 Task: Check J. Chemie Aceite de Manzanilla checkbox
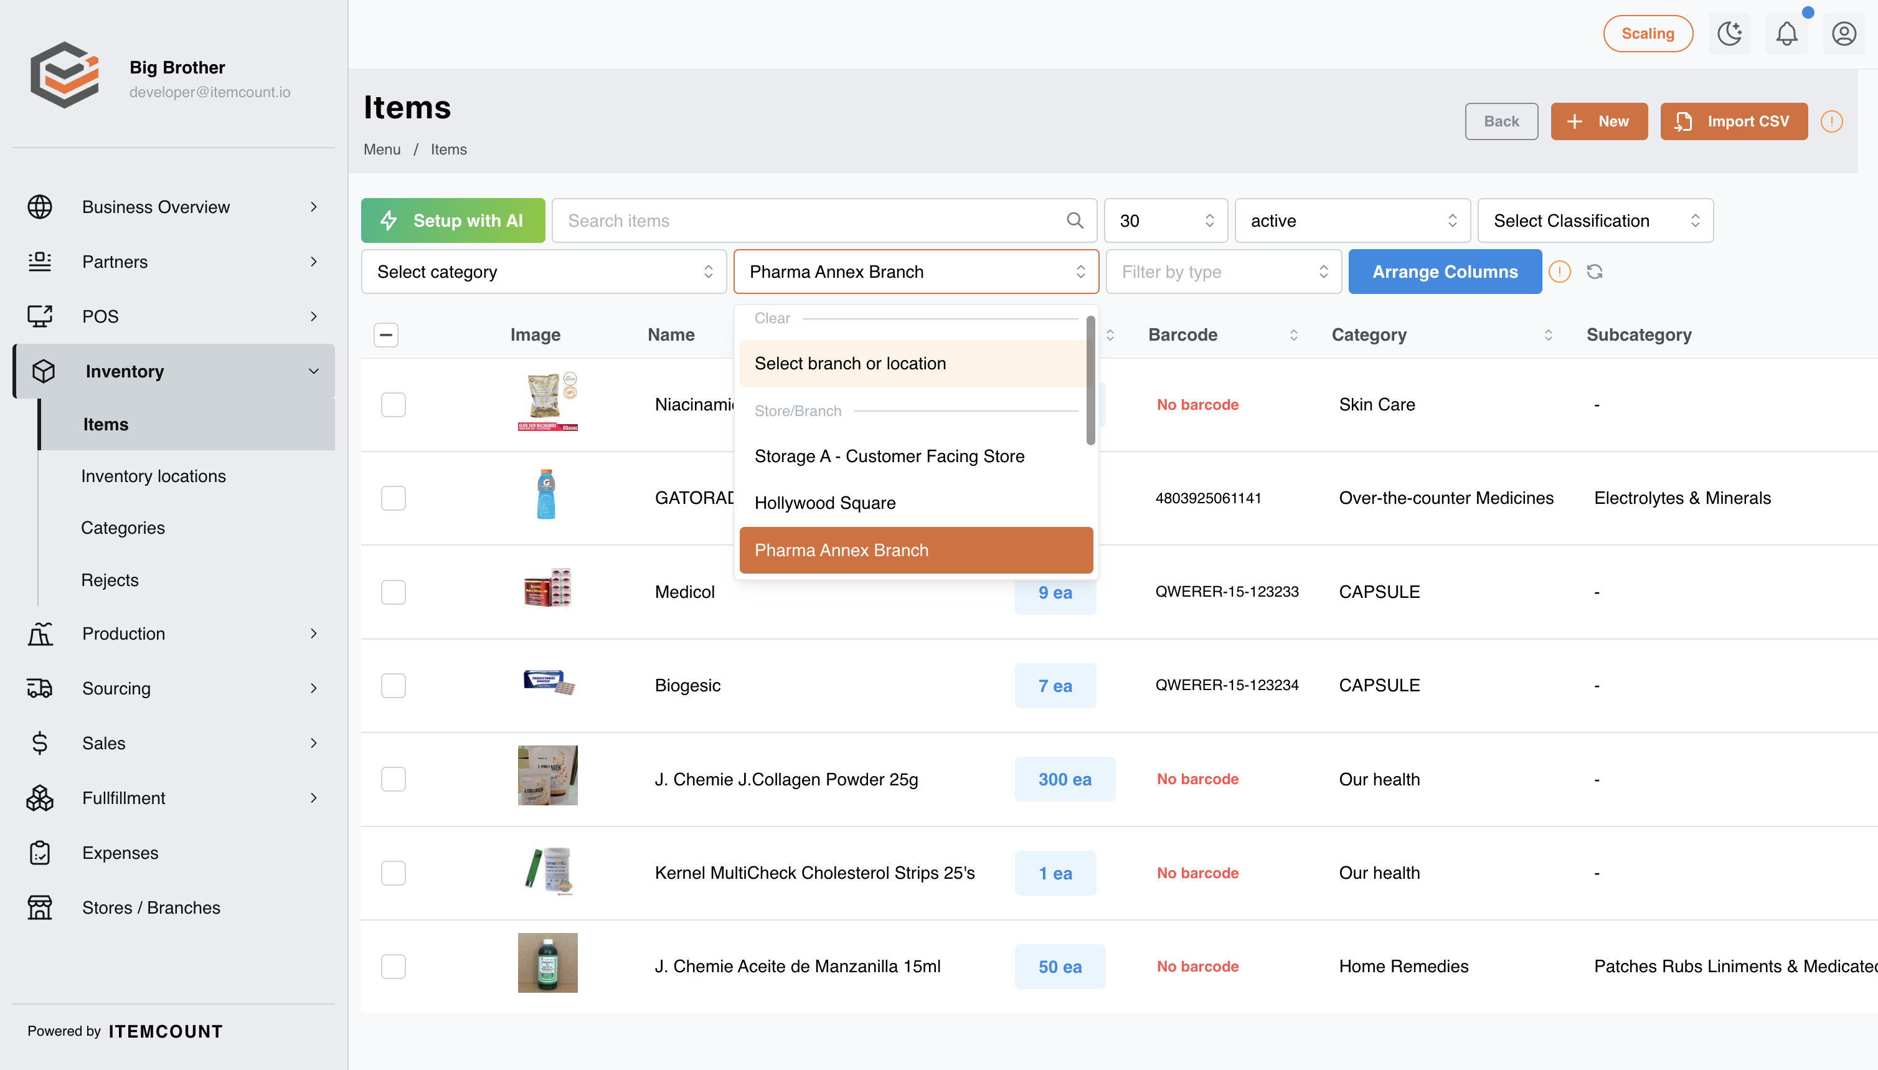pyautogui.click(x=393, y=967)
